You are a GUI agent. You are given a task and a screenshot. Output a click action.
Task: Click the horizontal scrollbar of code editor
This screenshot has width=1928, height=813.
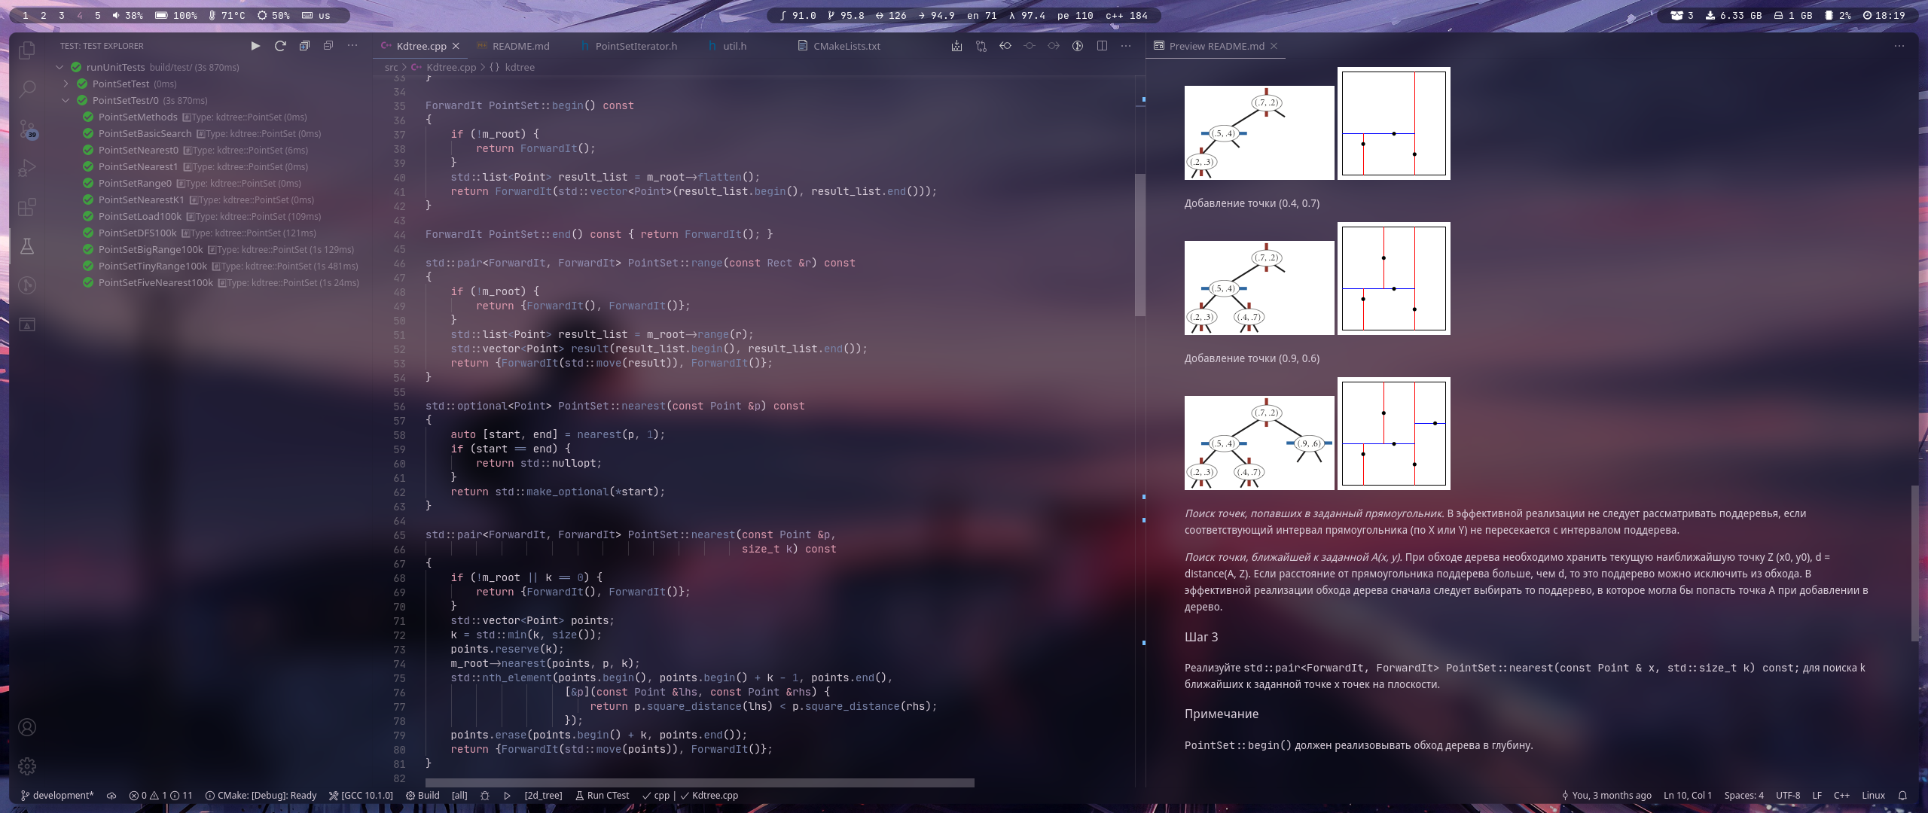pos(700,783)
